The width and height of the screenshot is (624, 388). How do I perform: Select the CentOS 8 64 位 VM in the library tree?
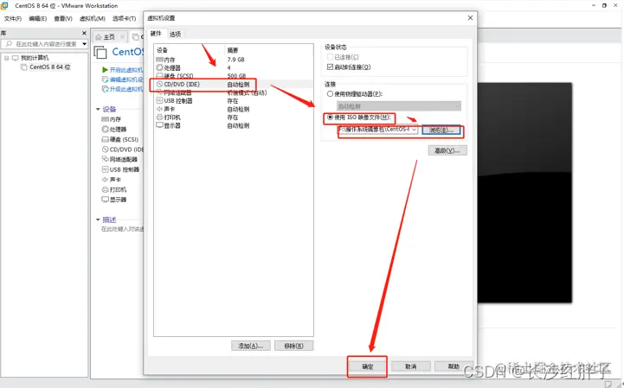pyautogui.click(x=49, y=67)
